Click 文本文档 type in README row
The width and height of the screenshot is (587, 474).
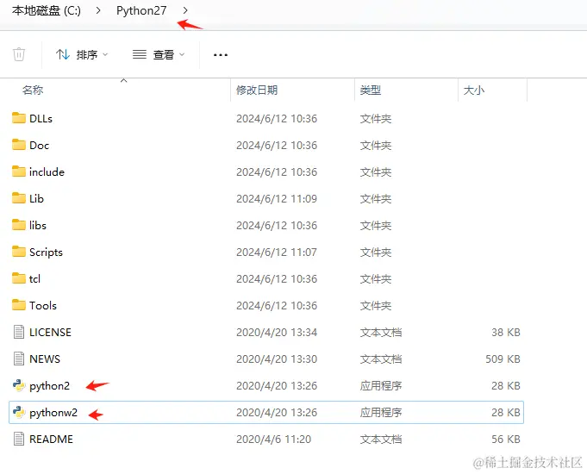[381, 440]
